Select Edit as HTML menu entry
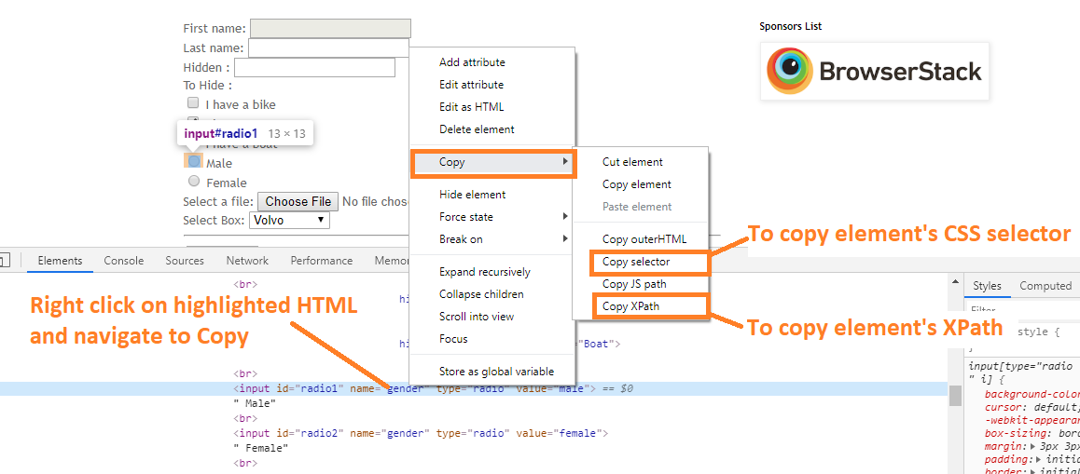 492,107
